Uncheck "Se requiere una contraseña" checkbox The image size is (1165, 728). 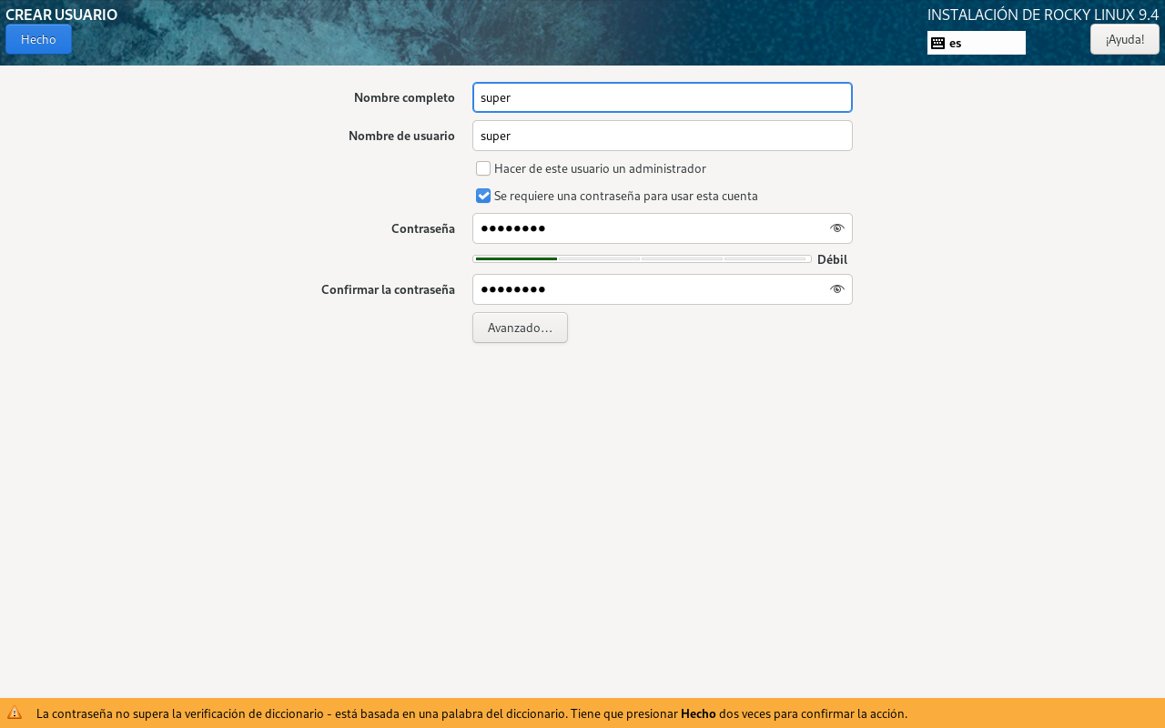(483, 196)
